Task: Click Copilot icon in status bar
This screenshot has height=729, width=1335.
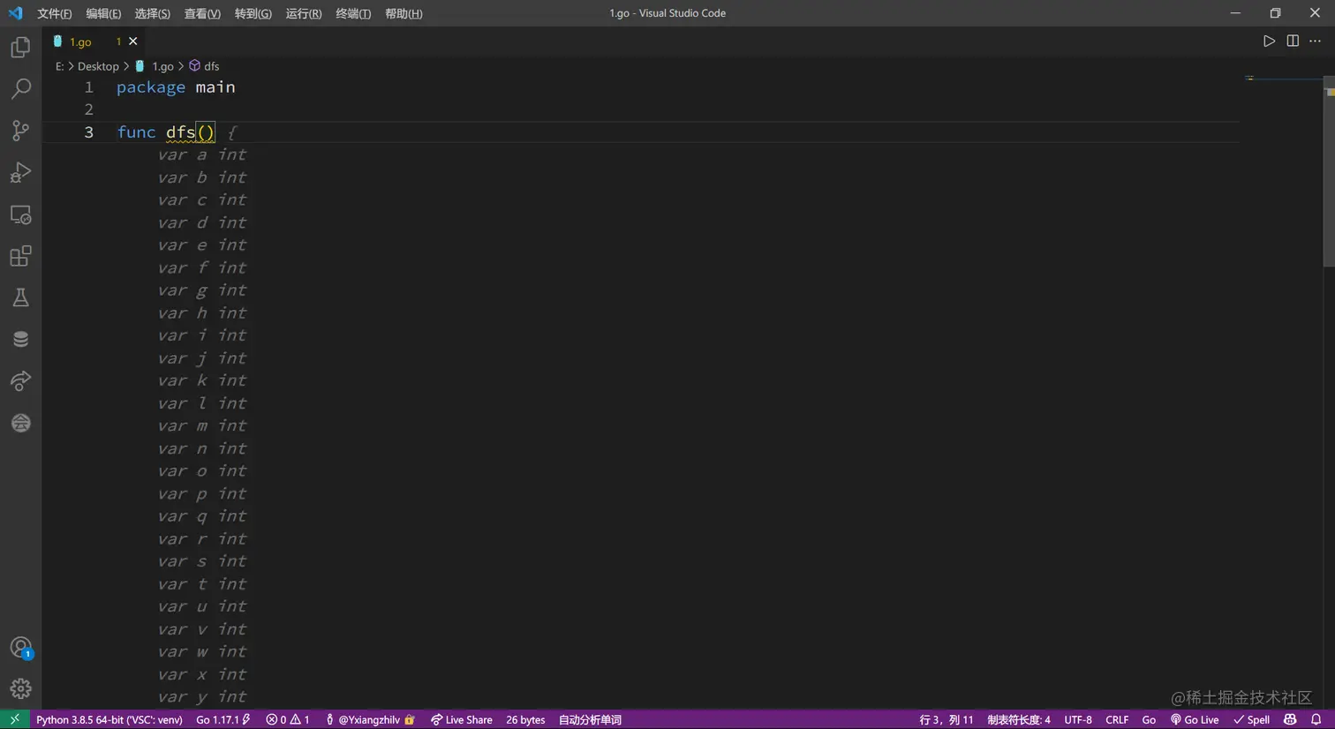Action: click(x=1290, y=719)
